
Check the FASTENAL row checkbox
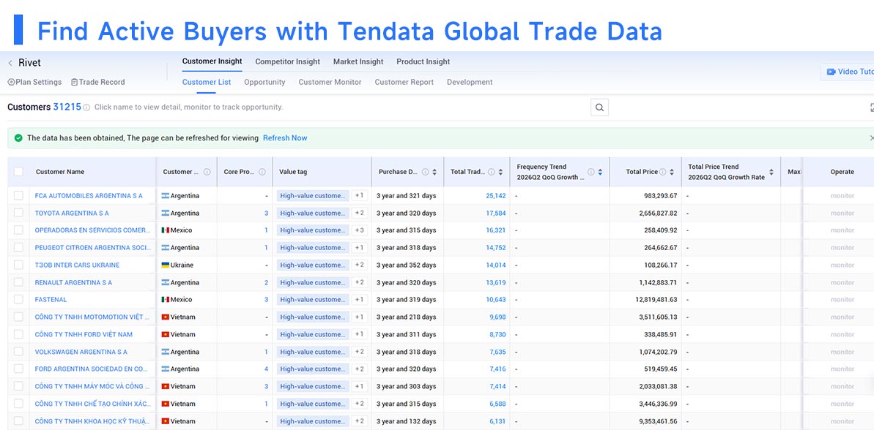coord(18,300)
